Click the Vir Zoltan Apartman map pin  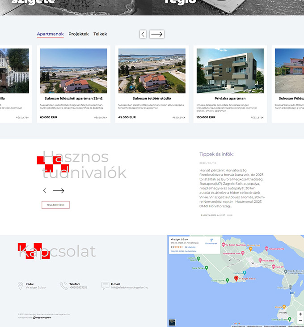[x=223, y=245]
